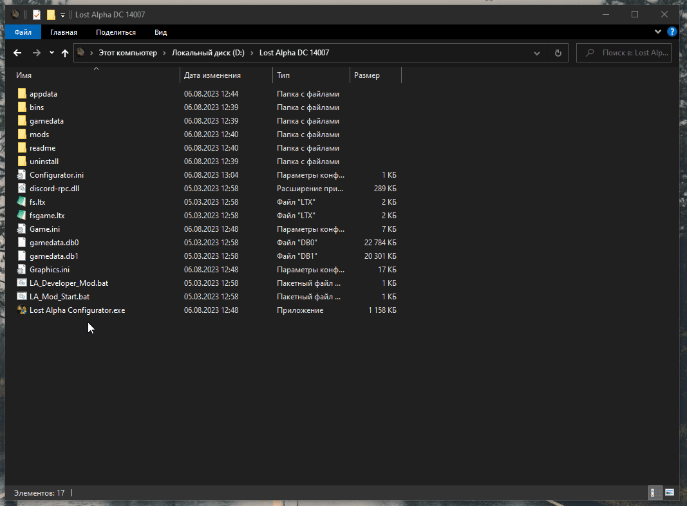Expand the address bar history dropdown

pyautogui.click(x=537, y=53)
